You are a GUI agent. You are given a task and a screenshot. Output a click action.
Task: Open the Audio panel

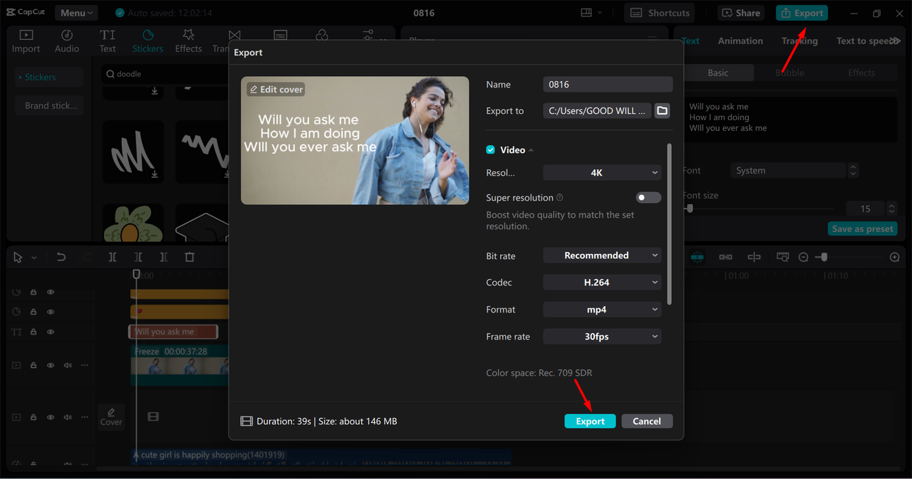click(67, 41)
